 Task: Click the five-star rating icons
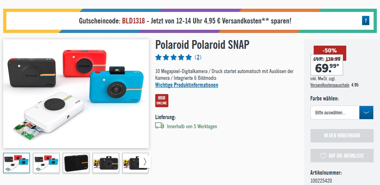point(174,58)
